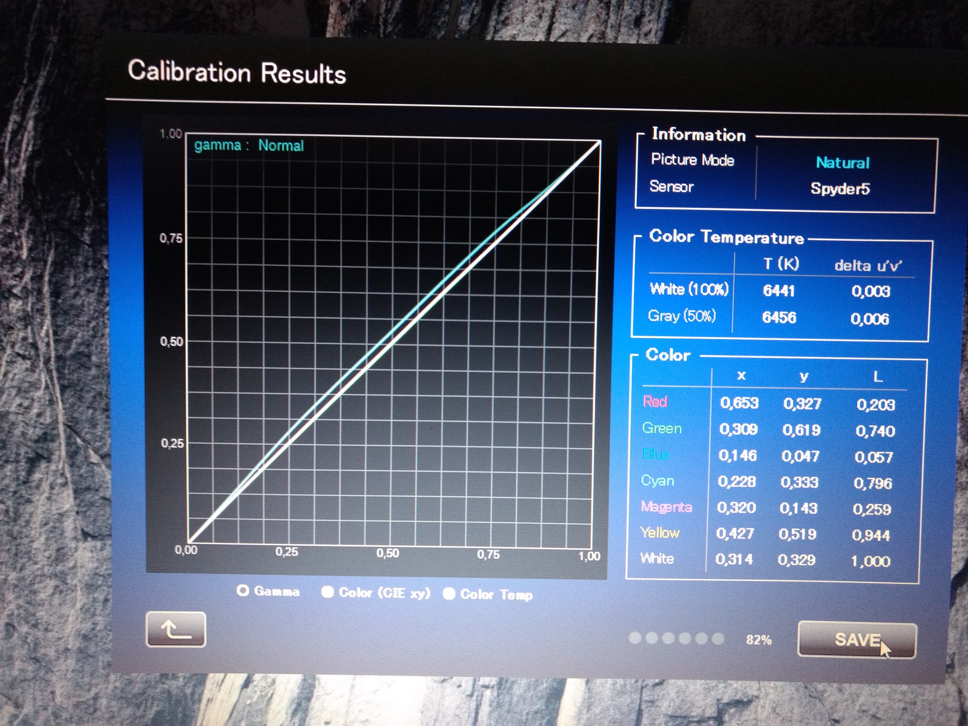This screenshot has width=968, height=726.
Task: Click the White (100%) temperature row
Action: tap(689, 289)
